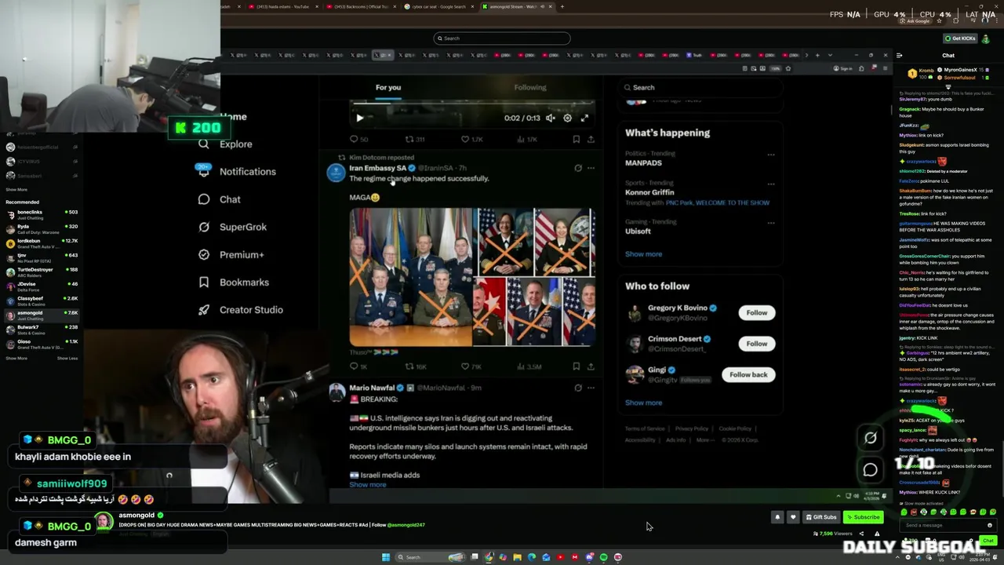Follow Crimson Desert
This screenshot has width=1004, height=565.
pyautogui.click(x=757, y=344)
